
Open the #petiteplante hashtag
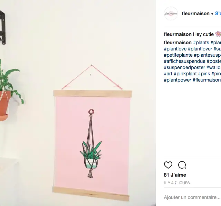coord(178,55)
